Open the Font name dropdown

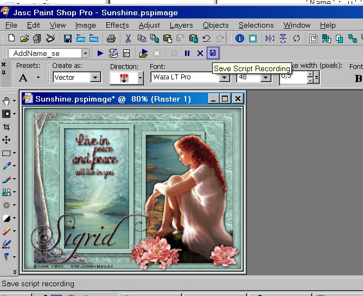[x=224, y=77]
